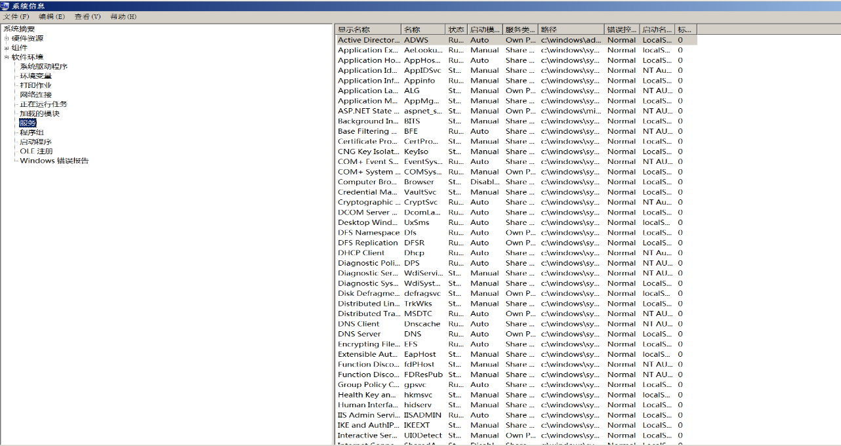Viewport: 841px width, 446px height.
Task: Select 网络连接 tree item
Action: (x=36, y=94)
